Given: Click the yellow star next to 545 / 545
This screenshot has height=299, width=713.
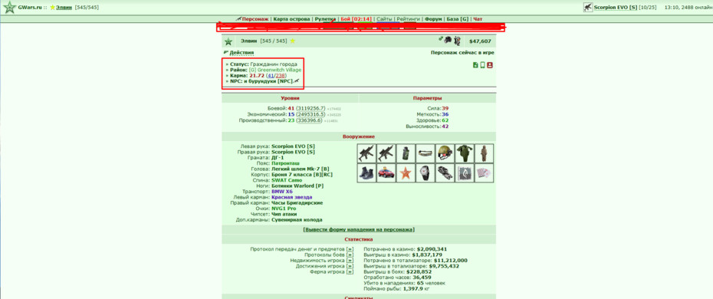Looking at the screenshot, I should click(x=292, y=41).
